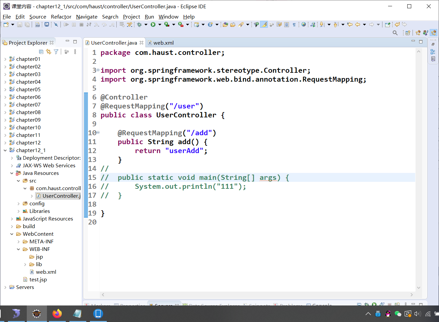This screenshot has width=439, height=322.
Task: Expand the Servers node
Action: tap(5, 287)
